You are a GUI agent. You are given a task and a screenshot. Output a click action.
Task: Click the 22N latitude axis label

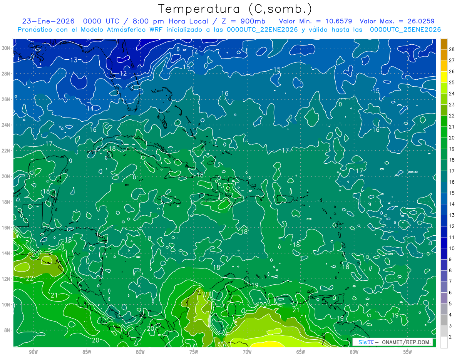click(x=7, y=151)
